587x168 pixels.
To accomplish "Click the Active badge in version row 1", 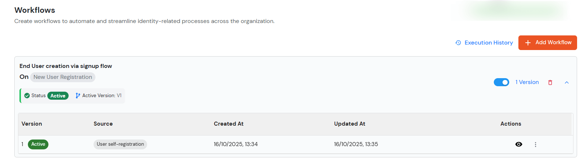I will [38, 144].
